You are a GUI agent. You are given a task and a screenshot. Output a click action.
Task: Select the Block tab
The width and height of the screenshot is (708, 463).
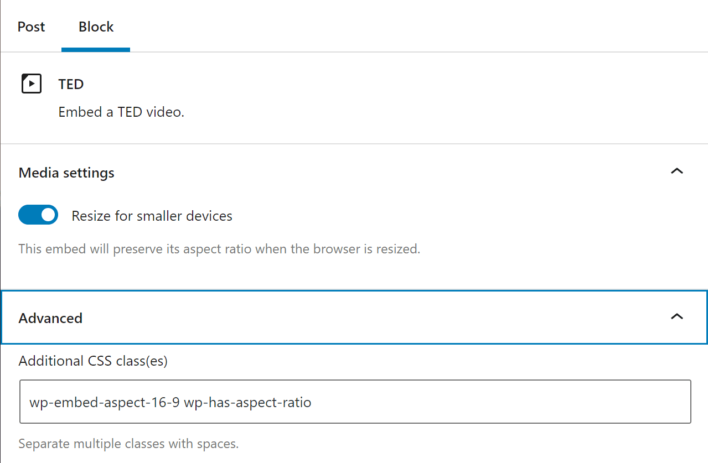coord(95,26)
